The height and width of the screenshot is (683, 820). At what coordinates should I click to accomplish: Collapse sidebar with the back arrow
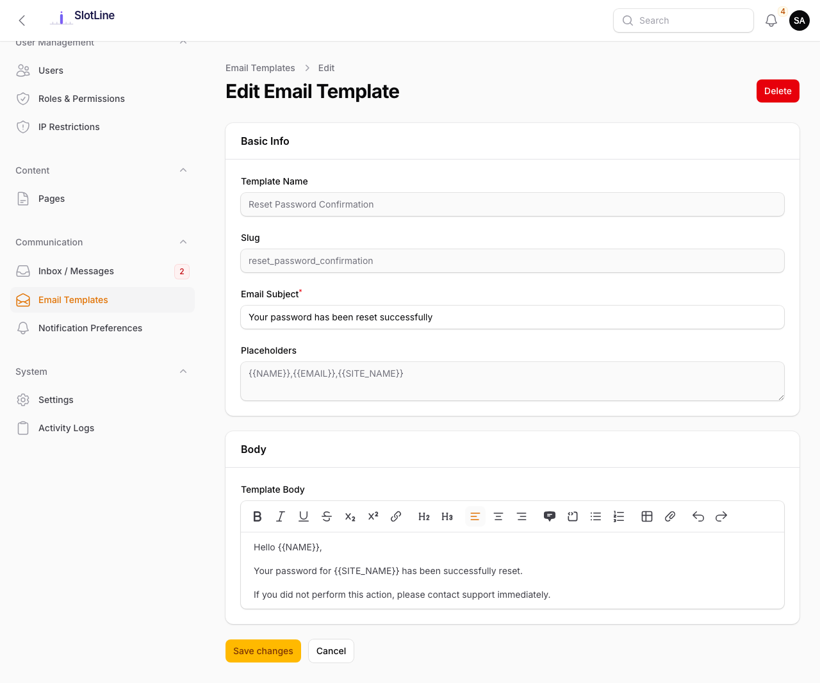pyautogui.click(x=22, y=21)
